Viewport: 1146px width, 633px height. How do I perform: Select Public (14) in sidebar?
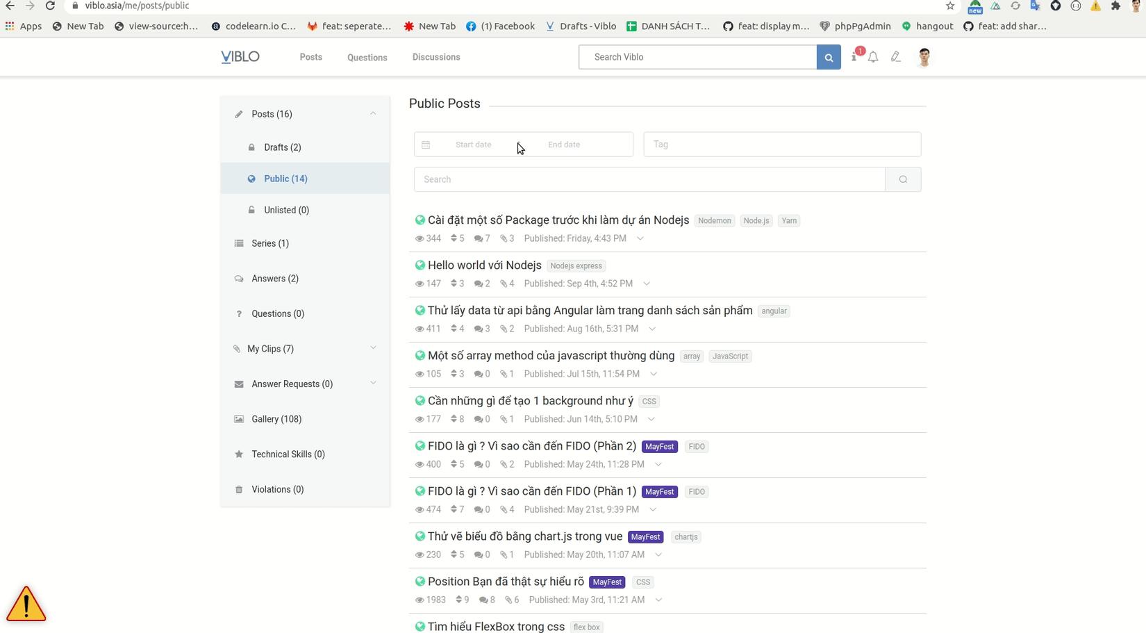(305, 179)
